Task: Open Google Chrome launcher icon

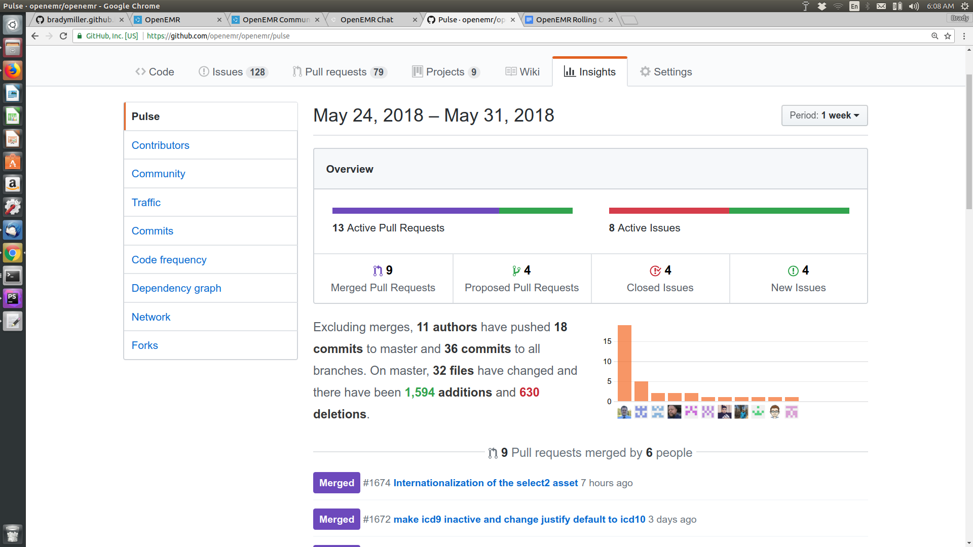Action: click(13, 253)
